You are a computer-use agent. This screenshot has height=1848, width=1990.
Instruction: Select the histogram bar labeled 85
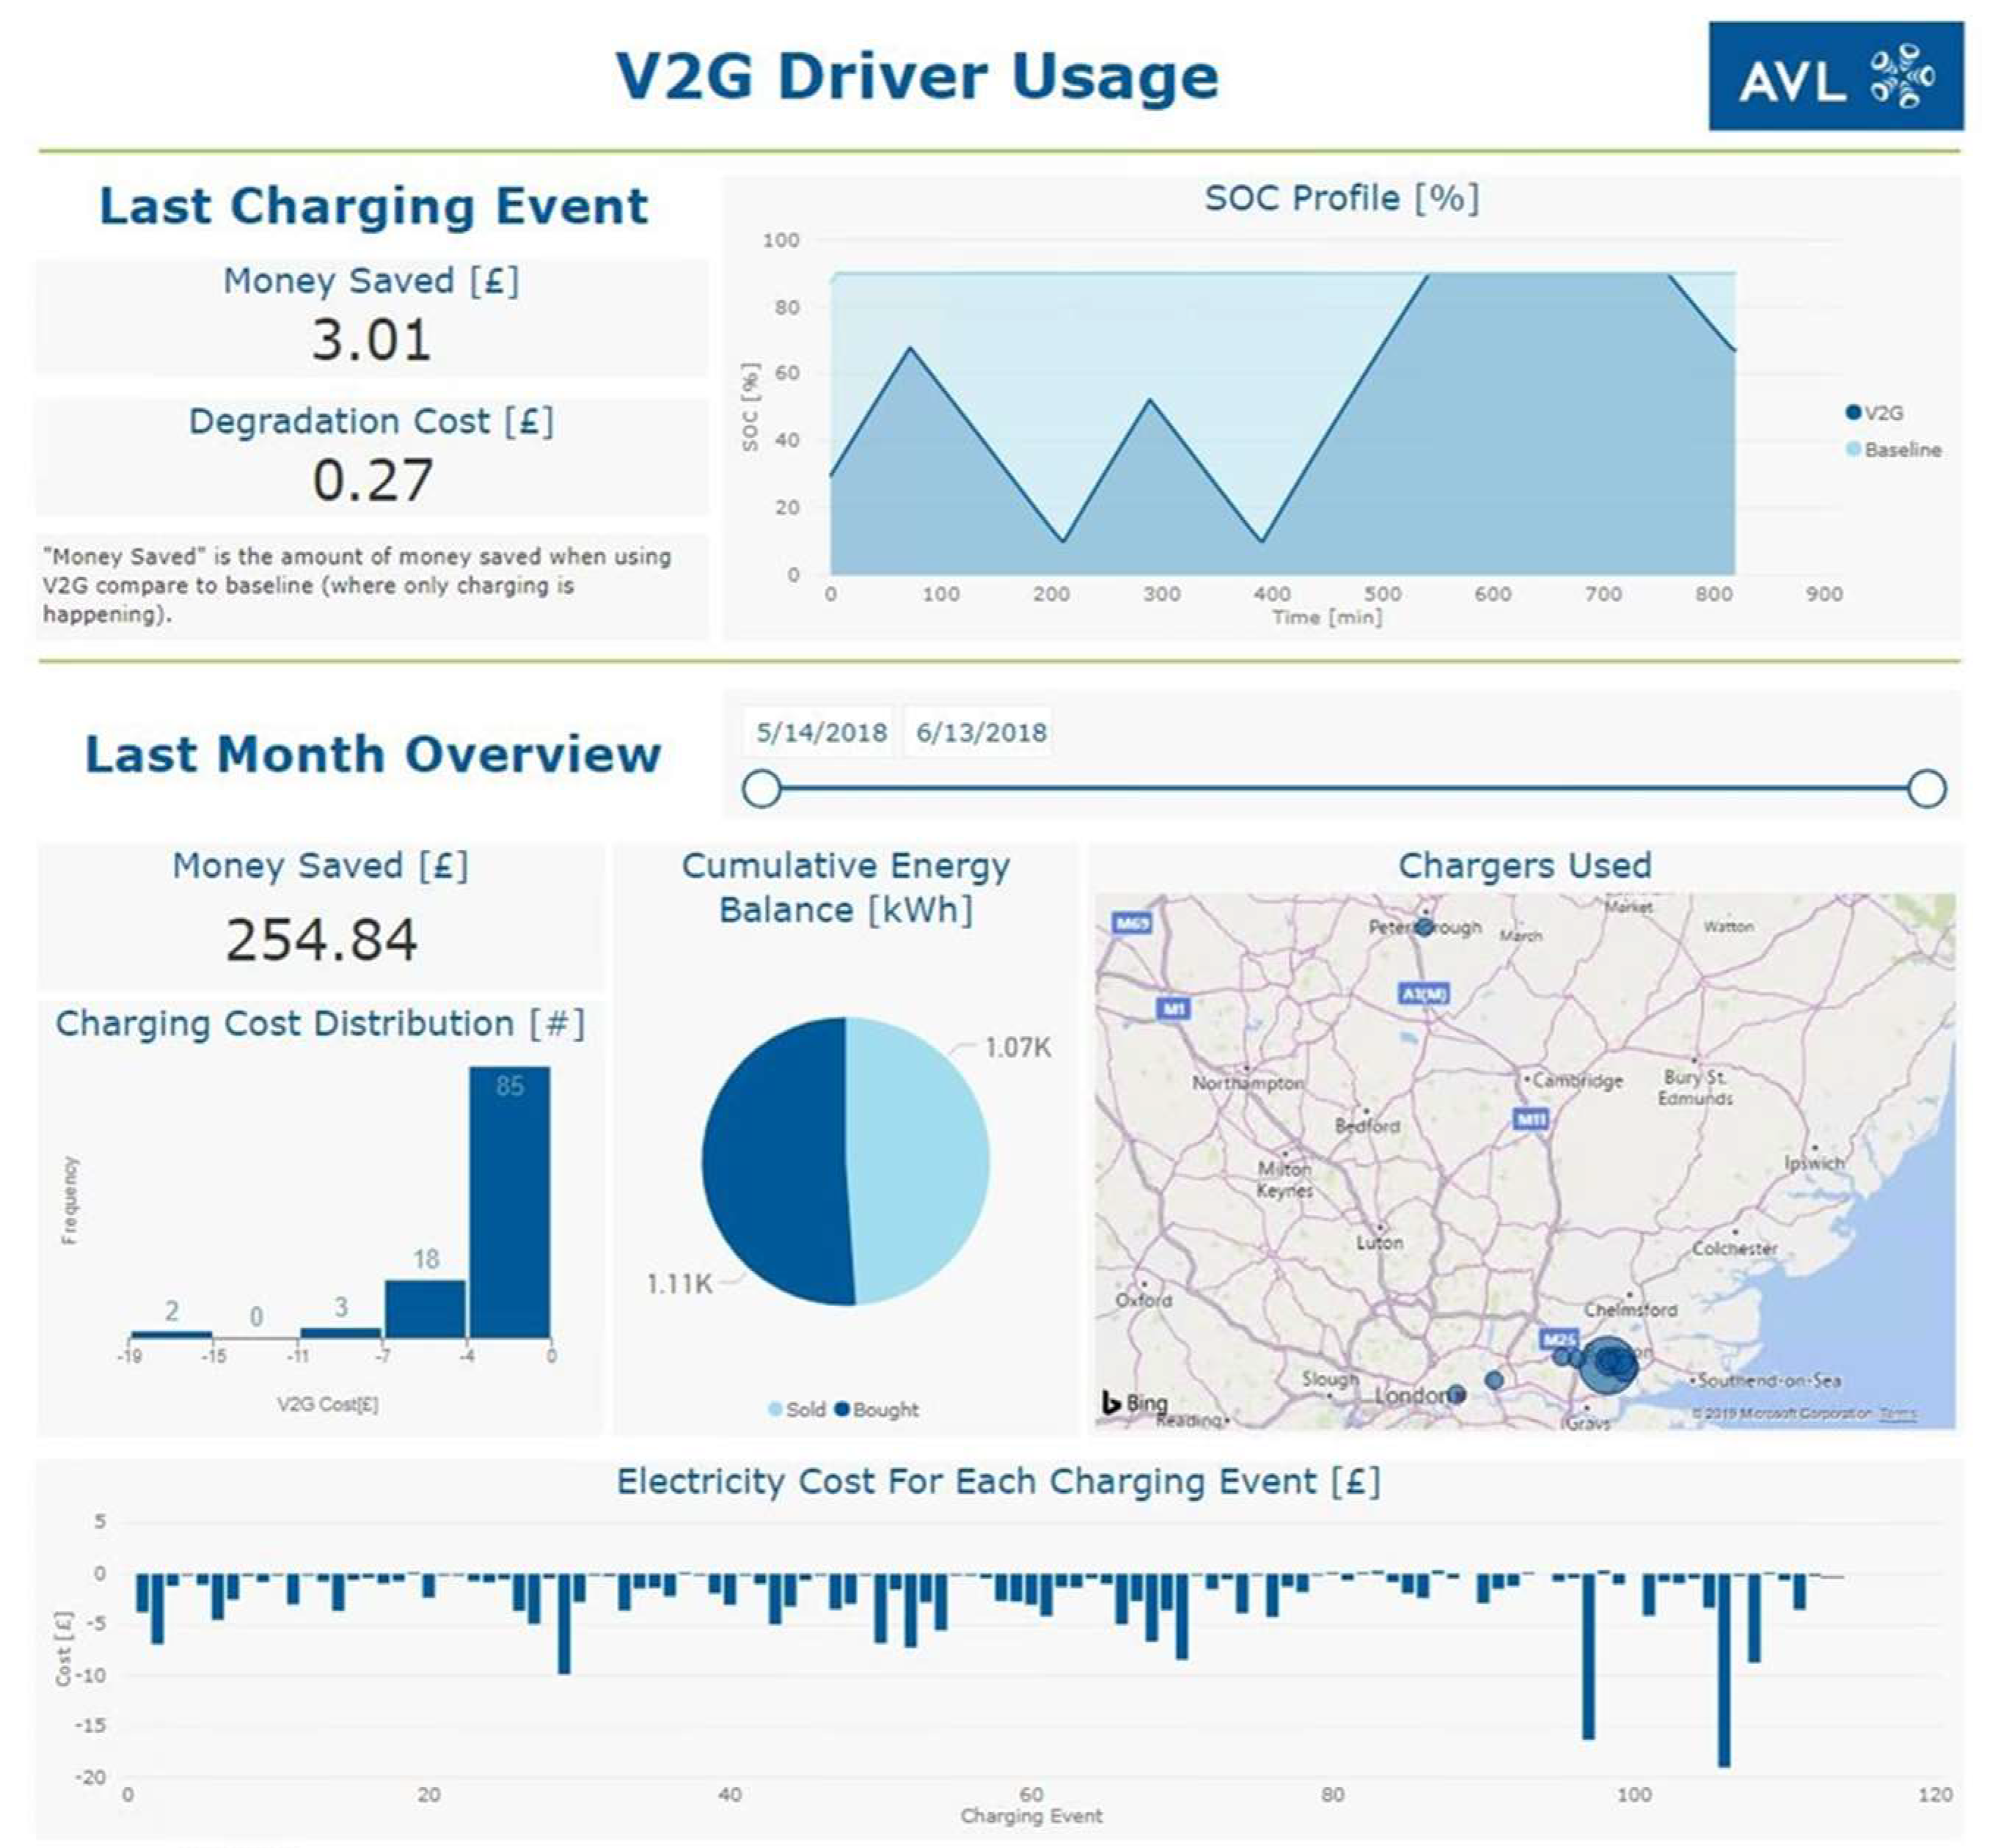point(509,1202)
